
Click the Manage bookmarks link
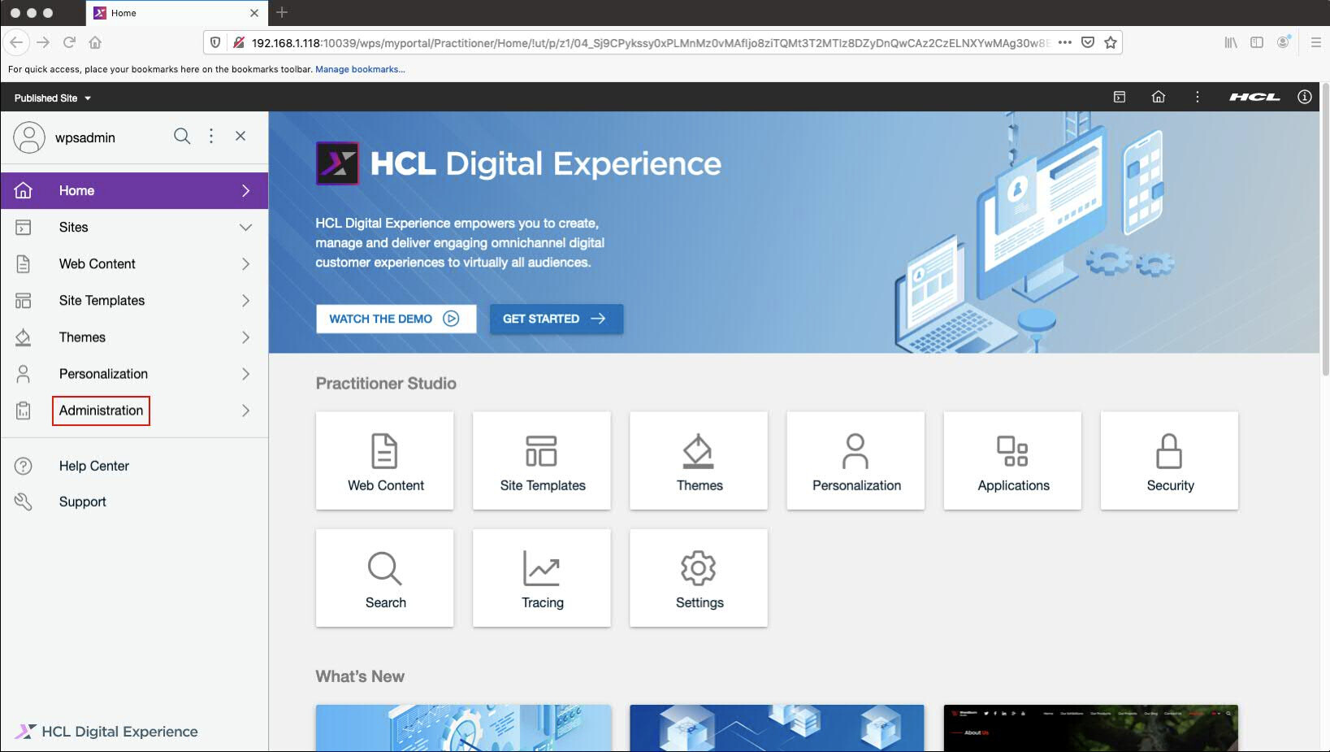coord(360,69)
